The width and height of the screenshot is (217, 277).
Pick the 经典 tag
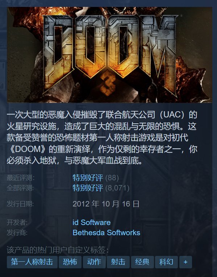point(142,262)
